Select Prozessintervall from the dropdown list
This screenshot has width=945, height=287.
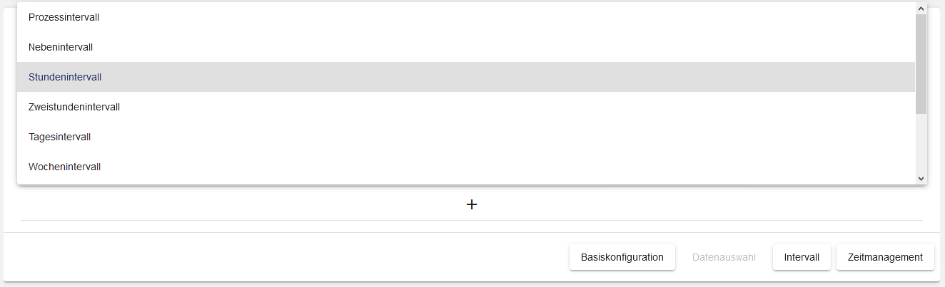[x=64, y=17]
